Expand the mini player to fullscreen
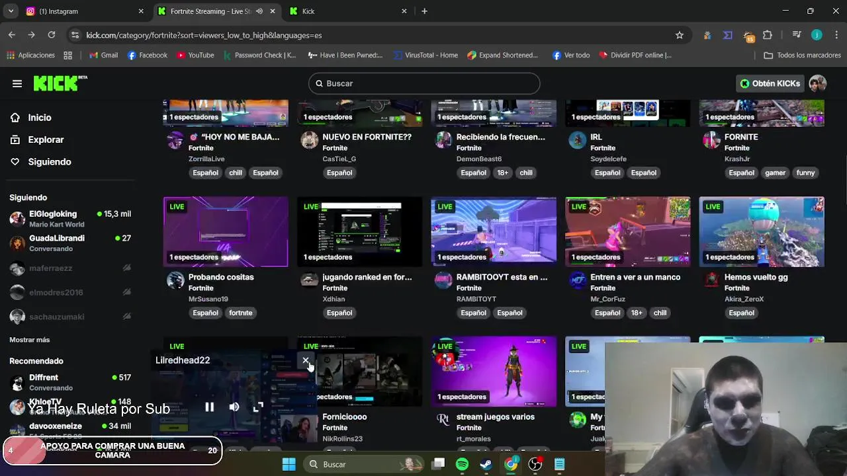This screenshot has width=847, height=476. (x=258, y=407)
